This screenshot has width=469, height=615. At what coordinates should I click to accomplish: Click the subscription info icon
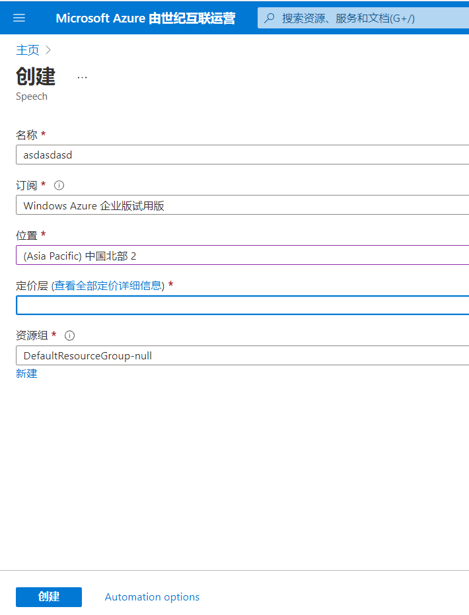pos(59,185)
